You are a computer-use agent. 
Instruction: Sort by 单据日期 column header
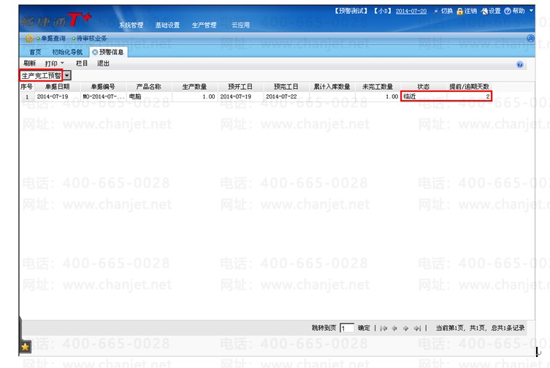[x=57, y=87]
